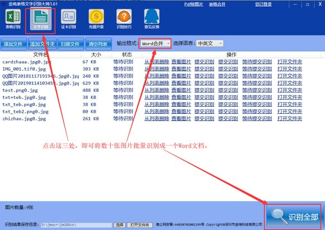Click the 识别结果保存目录 path field
The image size is (325, 230).
point(76,225)
